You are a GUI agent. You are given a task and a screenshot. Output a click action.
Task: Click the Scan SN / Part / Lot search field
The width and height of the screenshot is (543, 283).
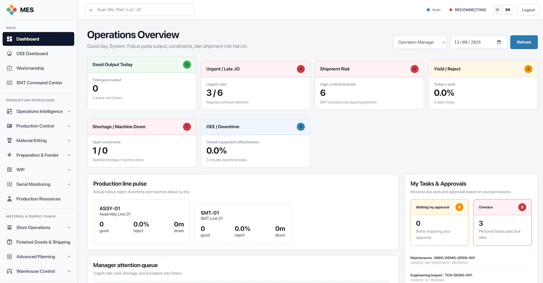click(139, 10)
